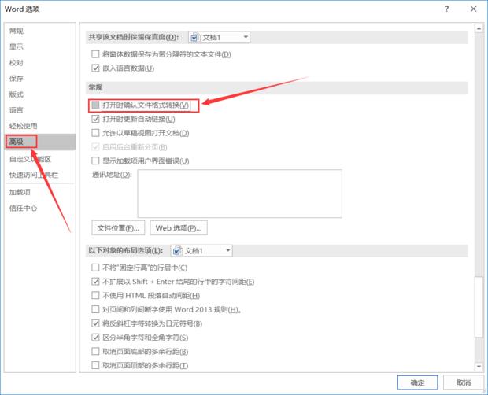
Task: Click the 文件位置 button
Action: (x=119, y=228)
